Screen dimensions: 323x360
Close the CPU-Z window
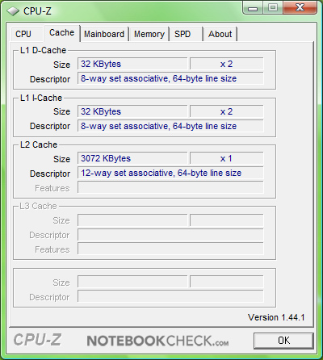pyautogui.click(x=300, y=8)
